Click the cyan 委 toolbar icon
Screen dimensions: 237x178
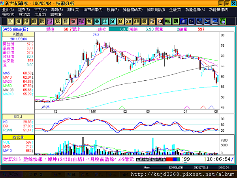pyautogui.click(x=97, y=21)
